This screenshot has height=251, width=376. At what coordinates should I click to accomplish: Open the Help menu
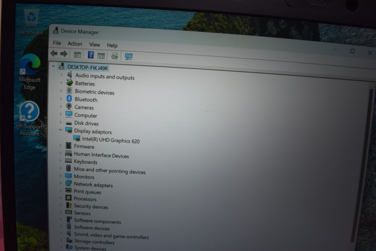pyautogui.click(x=112, y=45)
